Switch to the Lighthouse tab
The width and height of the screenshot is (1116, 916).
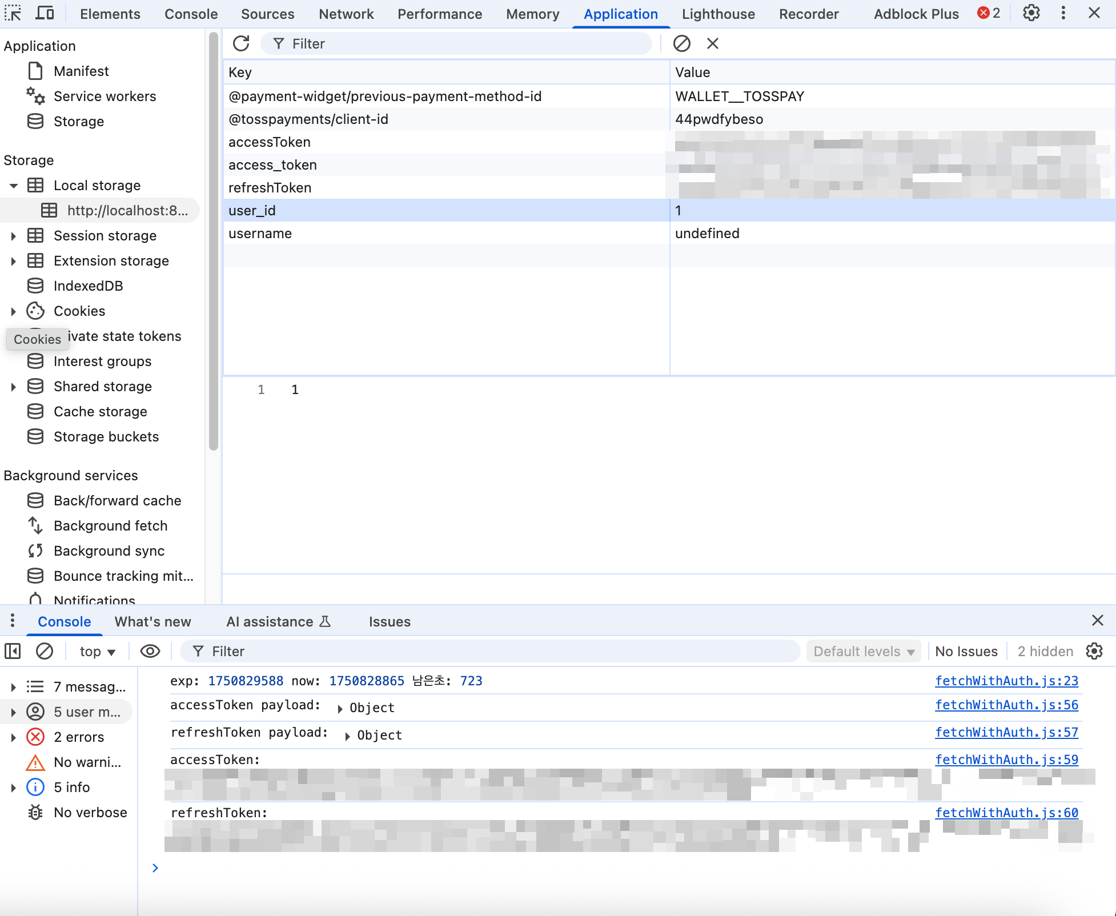[x=718, y=14]
